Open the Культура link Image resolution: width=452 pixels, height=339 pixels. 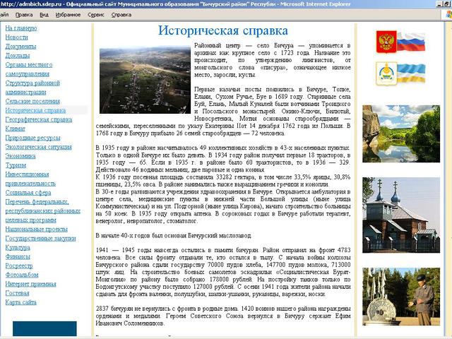pos(18,248)
